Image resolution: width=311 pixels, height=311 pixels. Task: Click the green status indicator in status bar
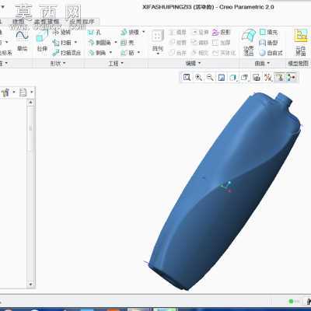tap(291, 301)
